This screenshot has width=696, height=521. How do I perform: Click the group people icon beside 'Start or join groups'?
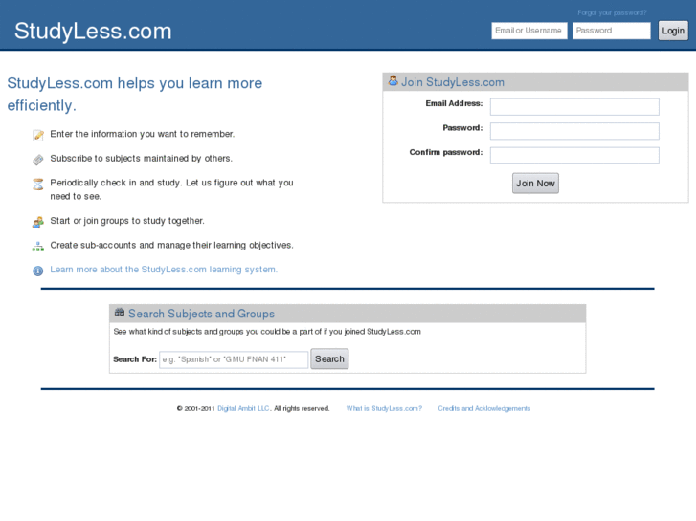pyautogui.click(x=38, y=222)
